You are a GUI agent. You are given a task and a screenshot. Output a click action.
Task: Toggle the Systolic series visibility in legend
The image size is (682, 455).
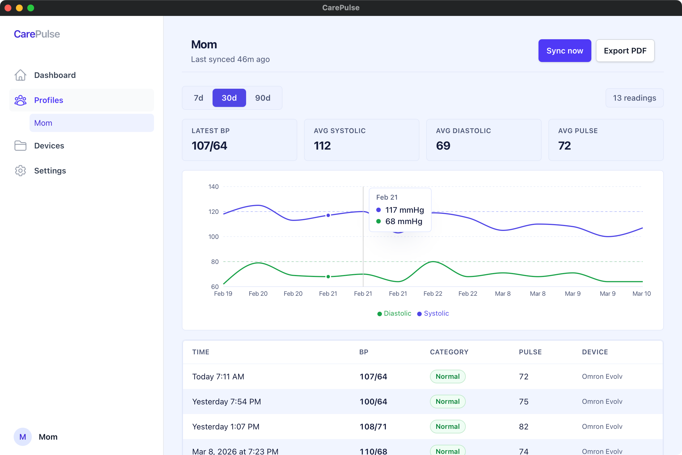point(433,313)
